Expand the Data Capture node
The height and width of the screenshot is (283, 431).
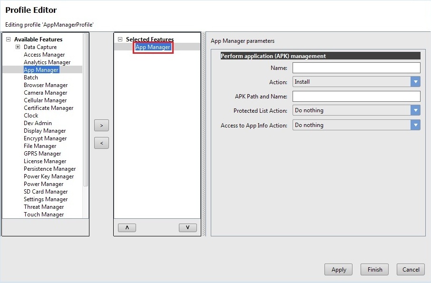(x=18, y=47)
